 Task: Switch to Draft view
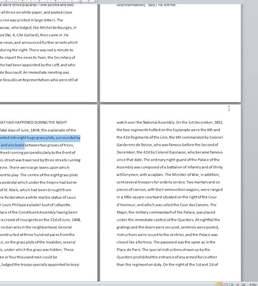(x=243, y=284)
